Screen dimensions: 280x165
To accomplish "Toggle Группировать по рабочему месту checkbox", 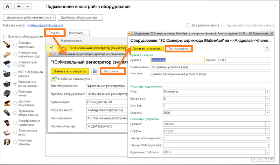I will 223,25.
